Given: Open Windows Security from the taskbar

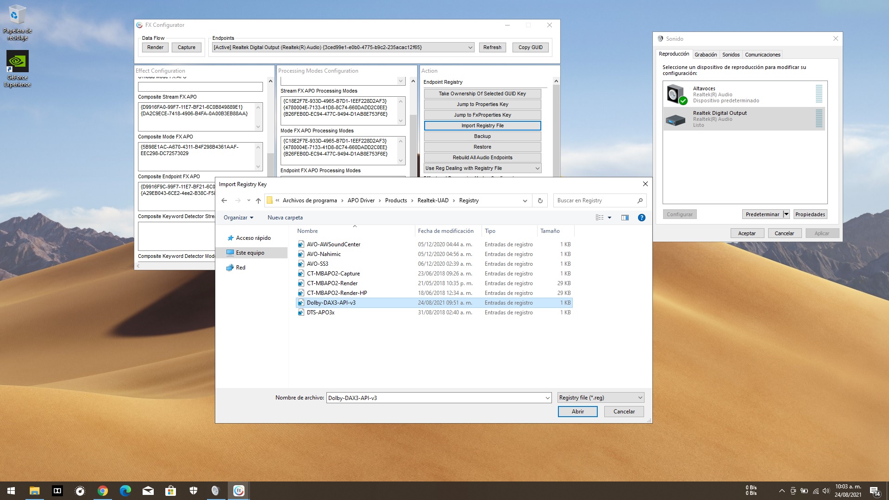Looking at the screenshot, I should tap(193, 491).
